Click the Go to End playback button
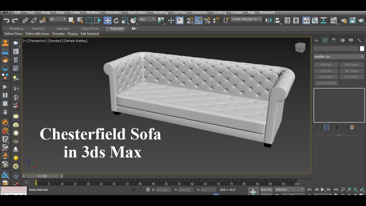This screenshot has width=366, height=206. pos(336,189)
